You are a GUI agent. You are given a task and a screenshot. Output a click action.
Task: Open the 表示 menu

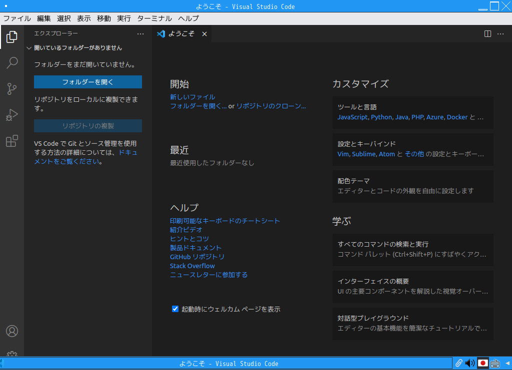pos(84,18)
